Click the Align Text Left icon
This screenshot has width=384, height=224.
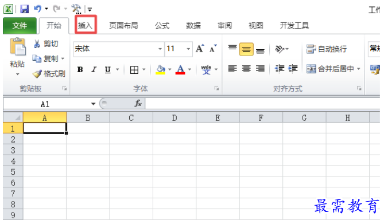coord(232,69)
